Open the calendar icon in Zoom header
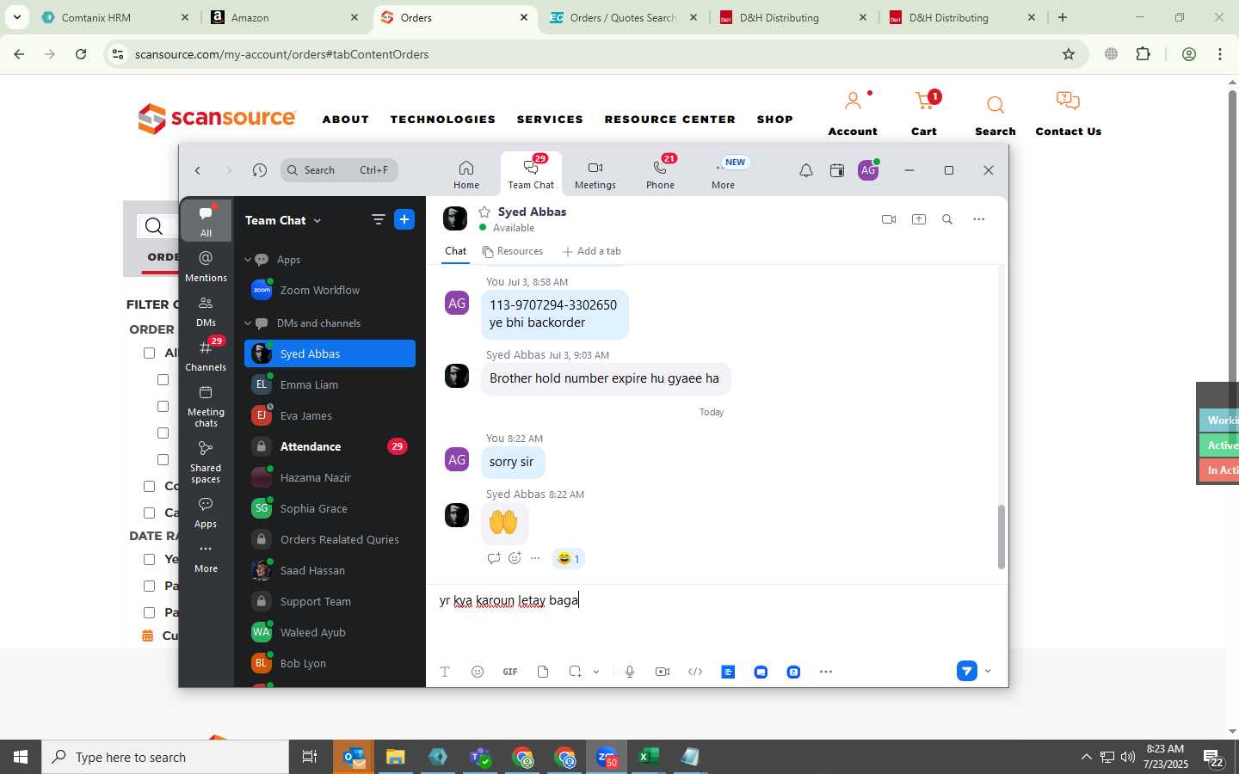 836,170
